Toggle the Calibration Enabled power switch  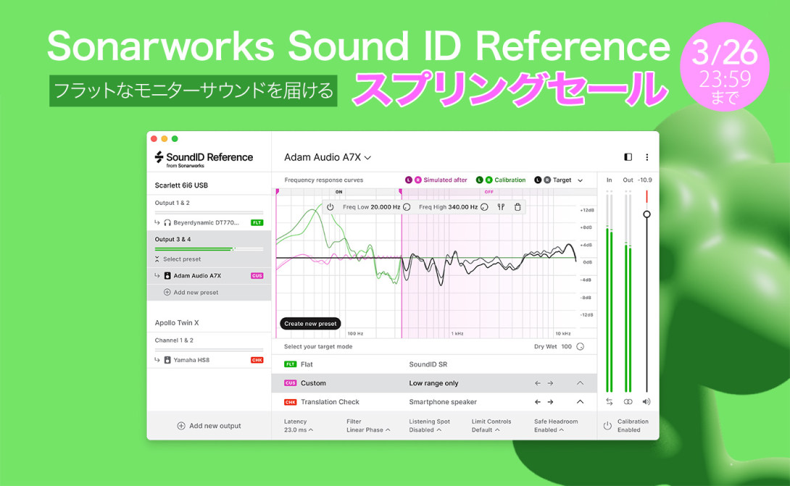pyautogui.click(x=607, y=425)
